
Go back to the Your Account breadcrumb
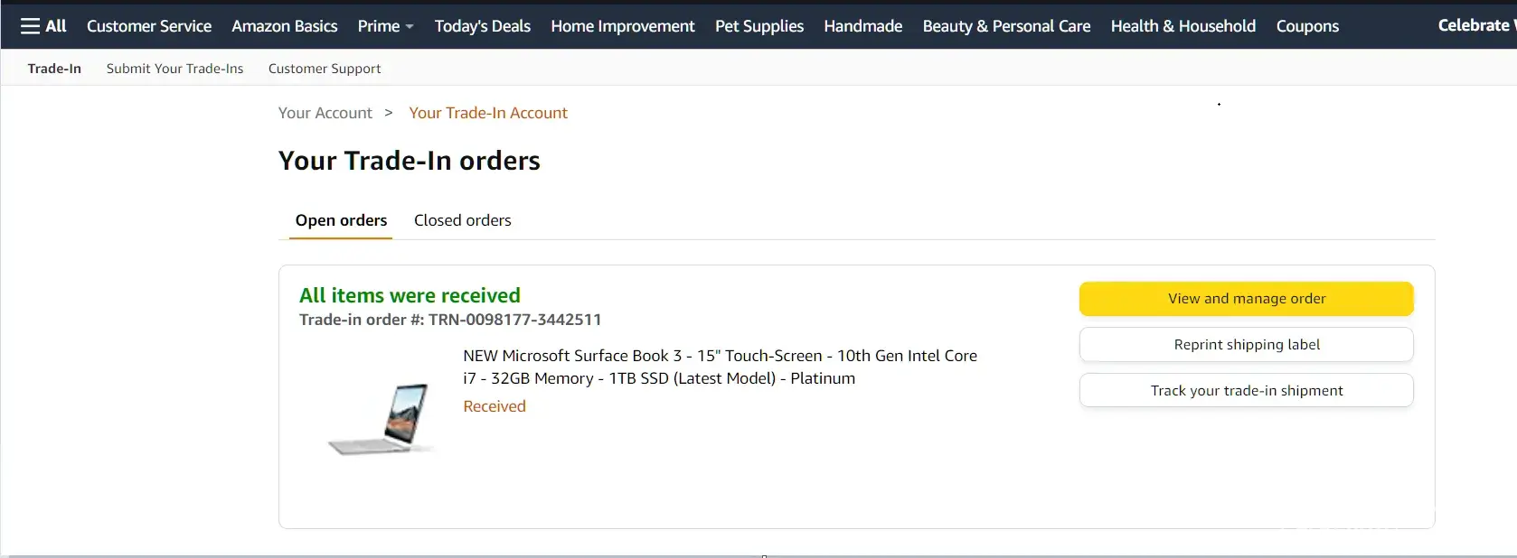(x=325, y=113)
